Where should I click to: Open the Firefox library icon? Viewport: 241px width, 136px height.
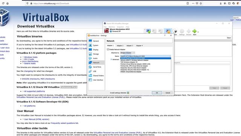(x=225, y=3)
